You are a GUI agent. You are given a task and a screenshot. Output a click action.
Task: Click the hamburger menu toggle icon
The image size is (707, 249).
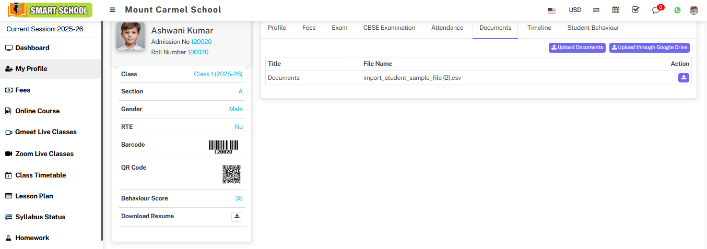(112, 10)
